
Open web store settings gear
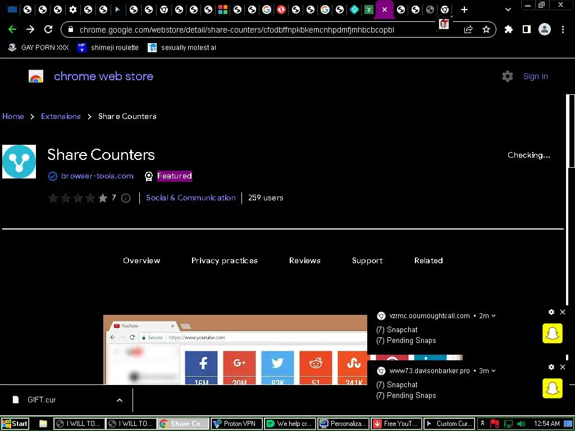(508, 76)
